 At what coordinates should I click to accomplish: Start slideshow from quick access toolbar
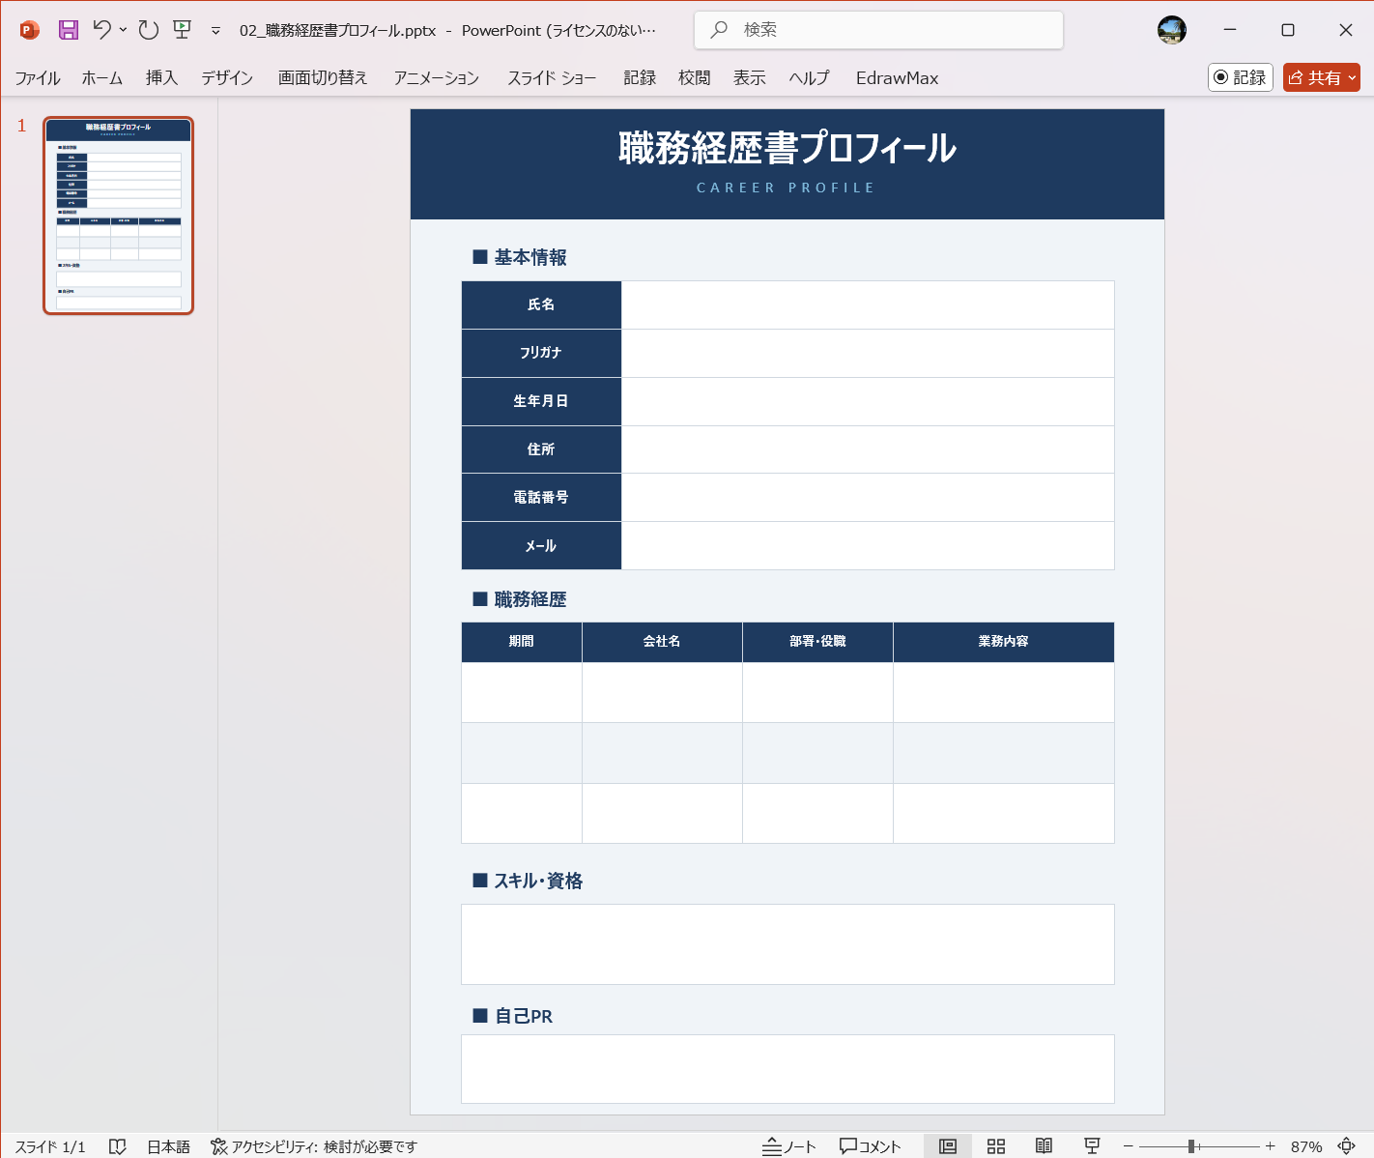182,30
